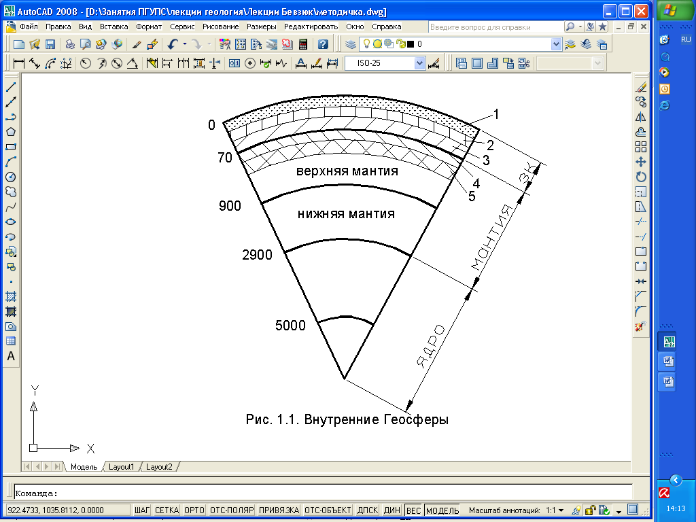
Task: Open the QuickCalc calculator icon
Action: pos(303,44)
